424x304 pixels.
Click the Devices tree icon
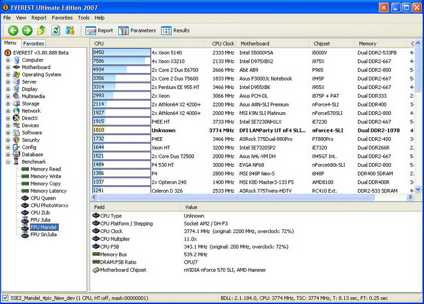pyautogui.click(x=16, y=126)
